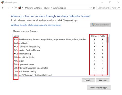Refresh the Allowed apps page
The width and height of the screenshot is (122, 95).
(x=94, y=8)
